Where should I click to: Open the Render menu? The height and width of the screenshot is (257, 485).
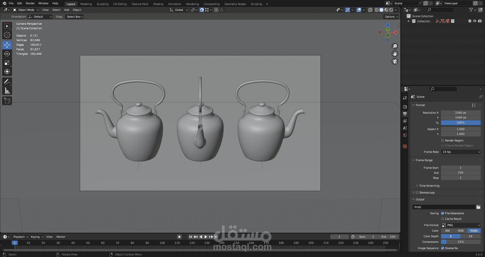click(x=30, y=3)
